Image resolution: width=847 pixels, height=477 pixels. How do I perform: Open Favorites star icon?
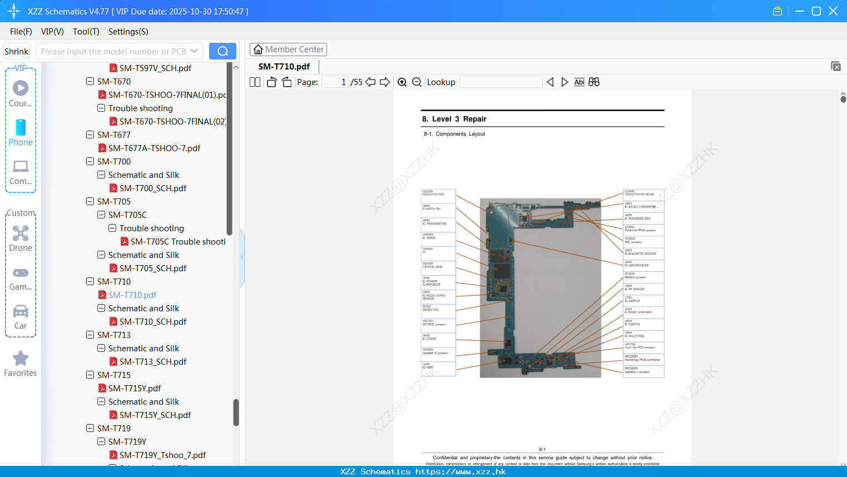coord(21,364)
